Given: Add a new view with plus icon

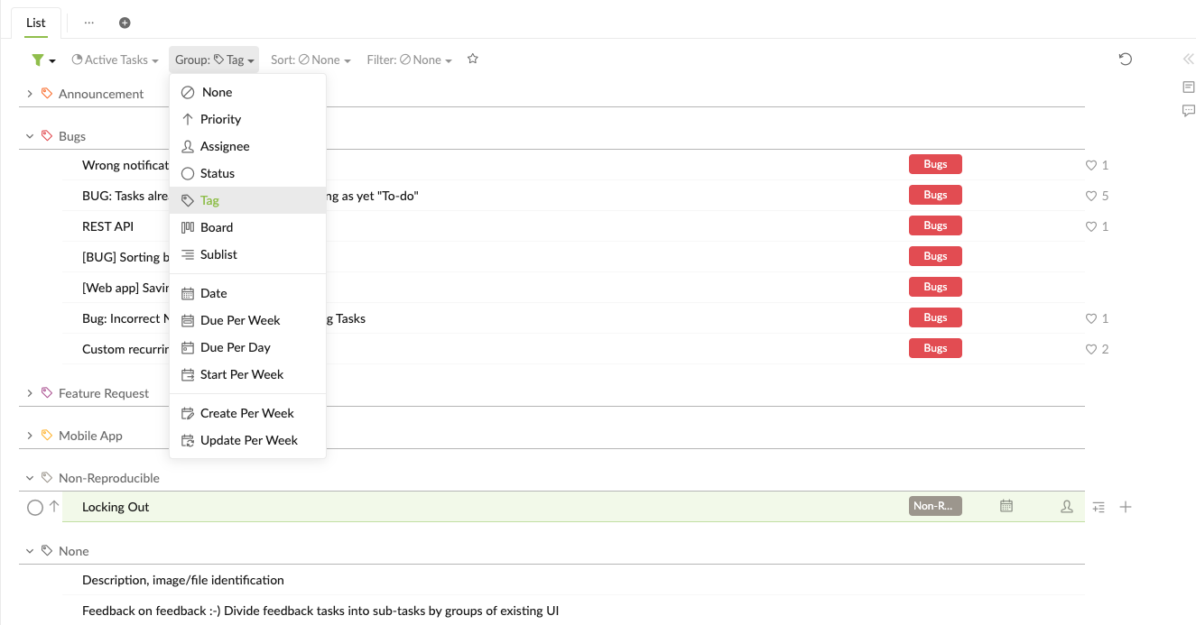Looking at the screenshot, I should [x=125, y=23].
